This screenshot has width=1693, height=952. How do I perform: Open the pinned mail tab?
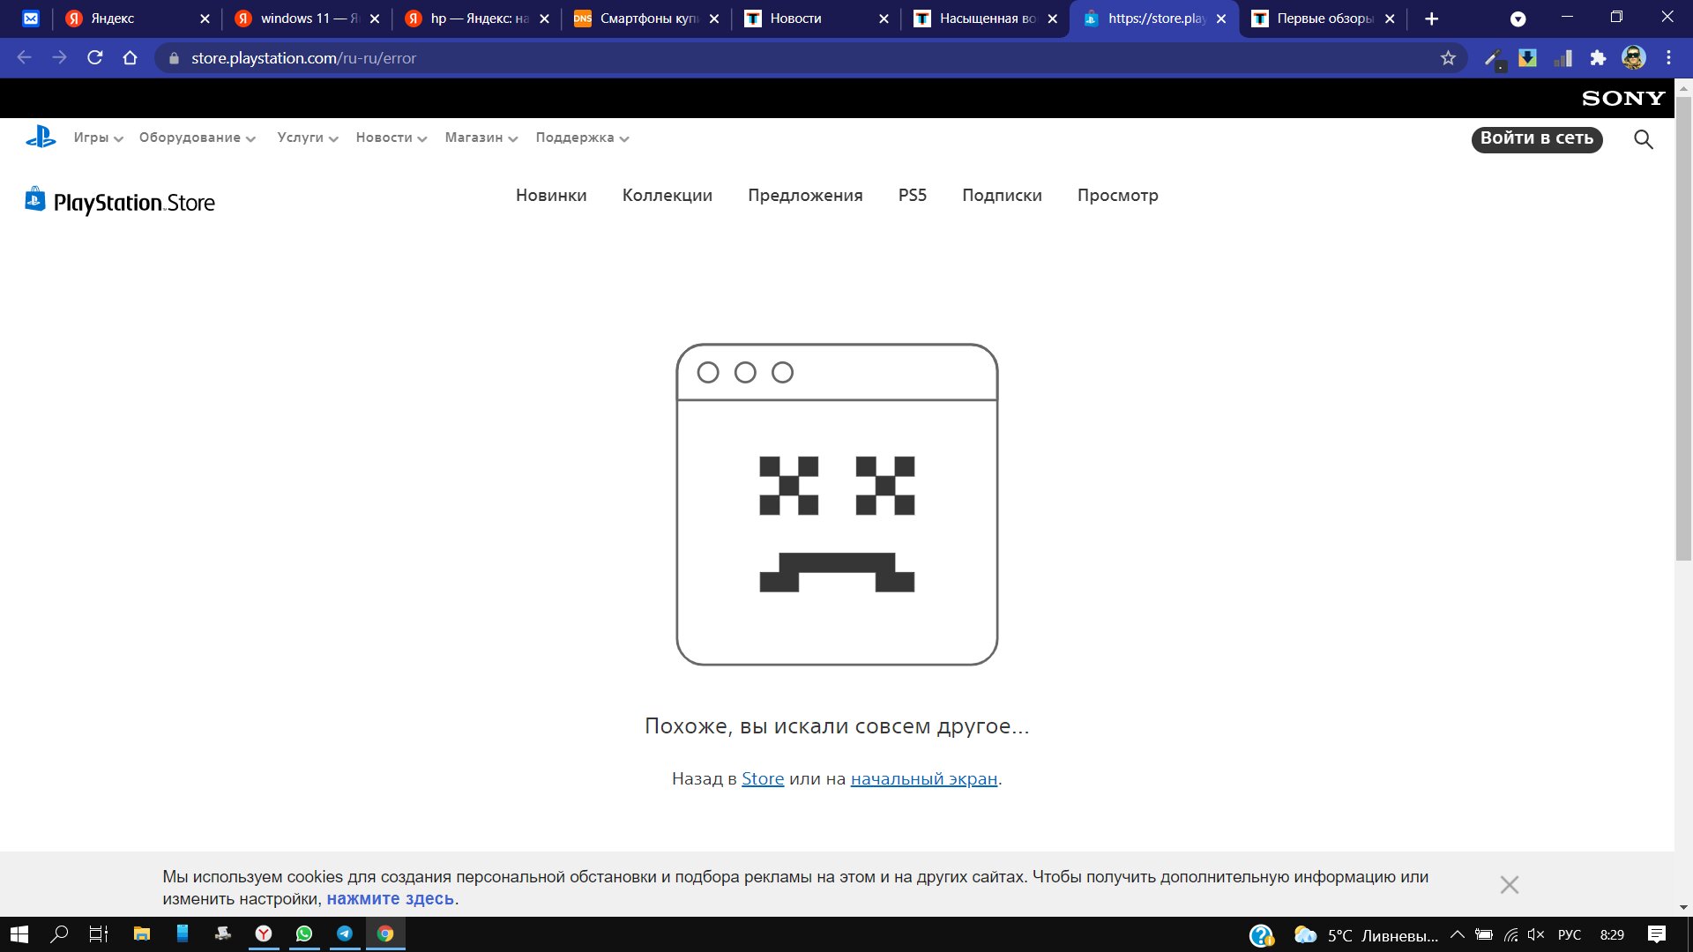coord(31,19)
